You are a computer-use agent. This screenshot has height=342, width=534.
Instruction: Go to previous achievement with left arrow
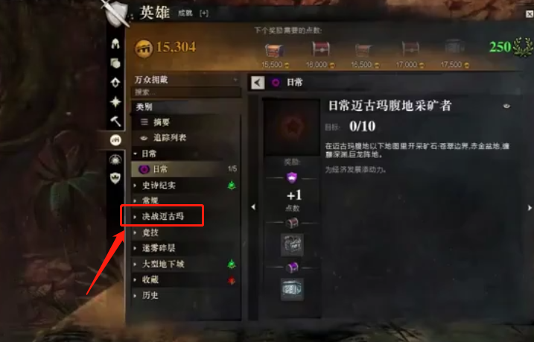tap(253, 207)
